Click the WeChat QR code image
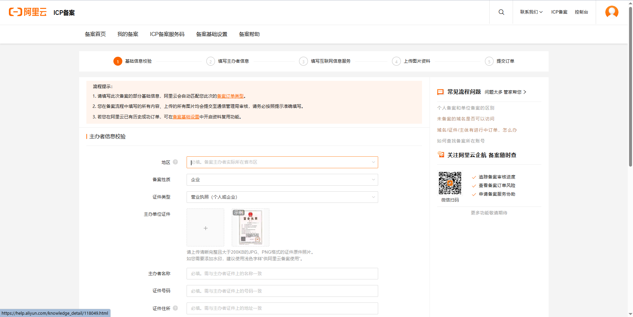 (450, 183)
